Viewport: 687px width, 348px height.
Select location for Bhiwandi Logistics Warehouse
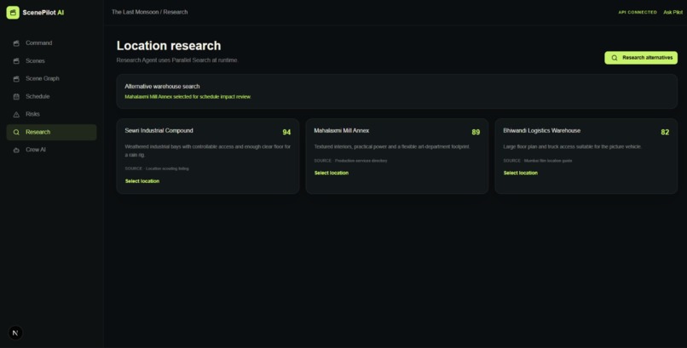pyautogui.click(x=521, y=173)
